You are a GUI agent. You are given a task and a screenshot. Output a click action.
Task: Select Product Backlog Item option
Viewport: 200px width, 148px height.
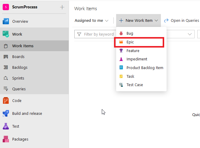pyautogui.click(x=144, y=68)
